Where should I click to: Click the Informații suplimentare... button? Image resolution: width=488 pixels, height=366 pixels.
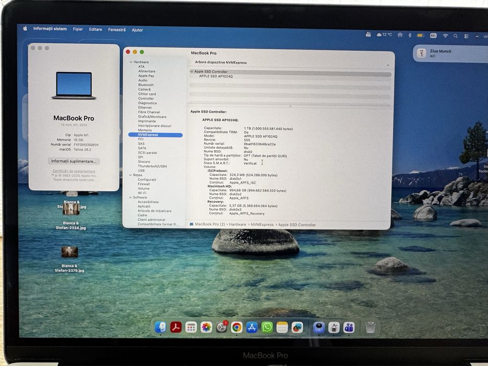[74, 161]
